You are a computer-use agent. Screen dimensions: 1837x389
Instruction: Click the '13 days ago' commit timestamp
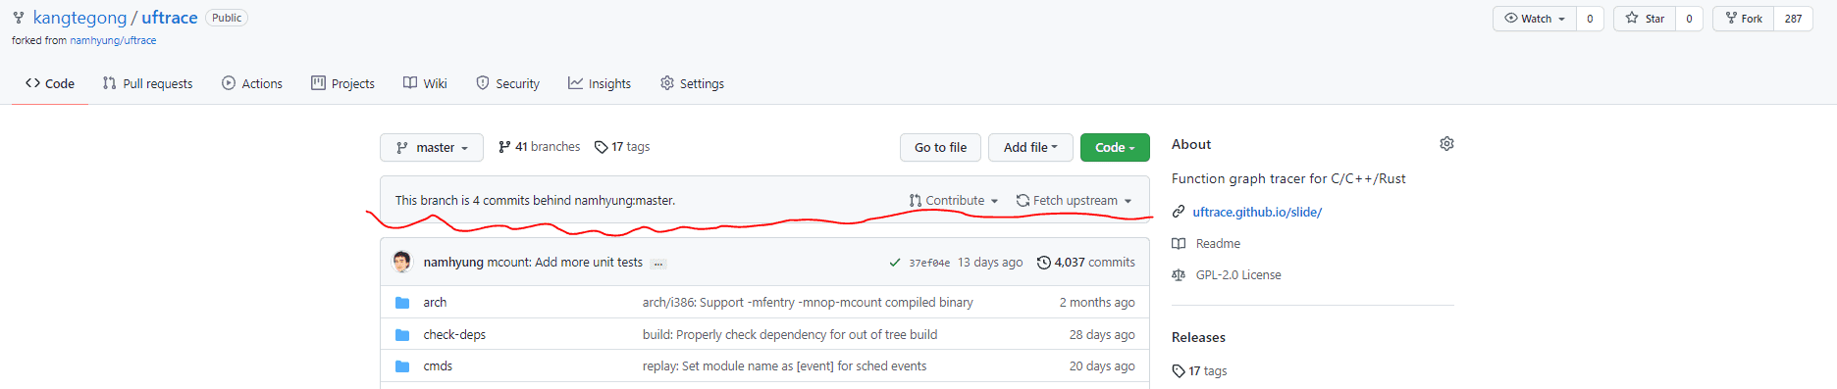pos(990,263)
